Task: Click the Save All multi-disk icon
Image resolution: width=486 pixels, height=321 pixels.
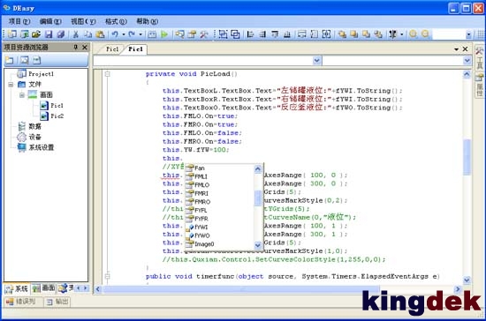Action: coord(61,34)
